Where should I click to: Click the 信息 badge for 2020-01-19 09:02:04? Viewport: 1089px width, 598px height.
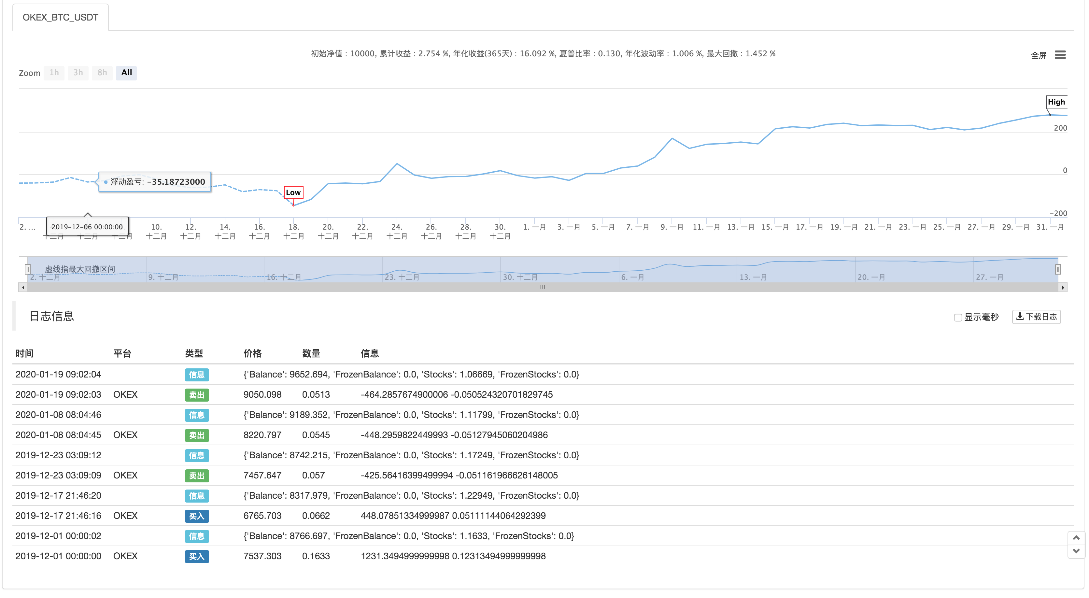pos(197,375)
